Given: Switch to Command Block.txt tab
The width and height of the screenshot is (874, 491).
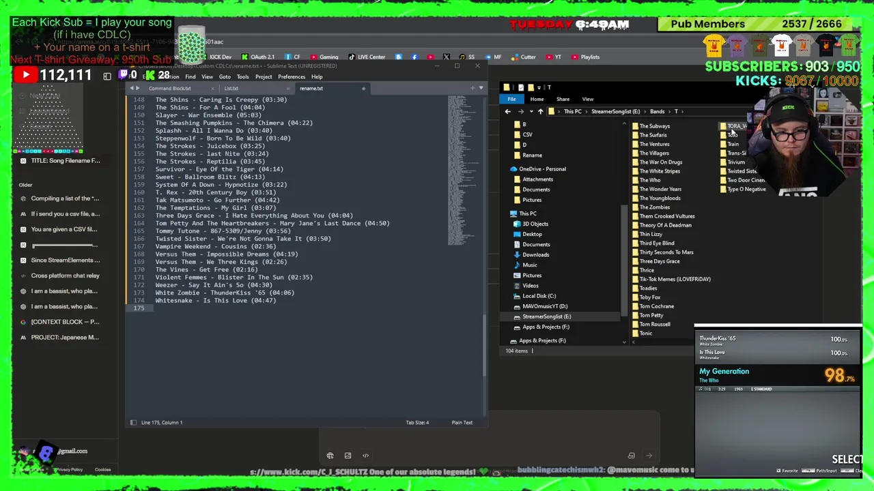Looking at the screenshot, I should click(x=170, y=89).
